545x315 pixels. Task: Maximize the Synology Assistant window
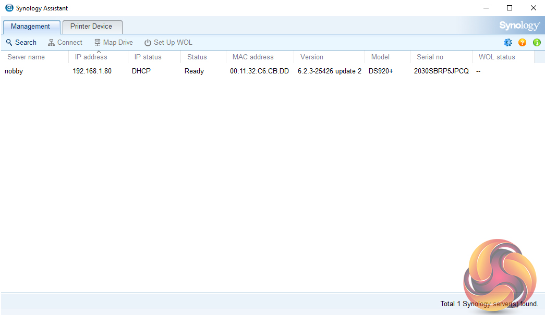pos(510,8)
